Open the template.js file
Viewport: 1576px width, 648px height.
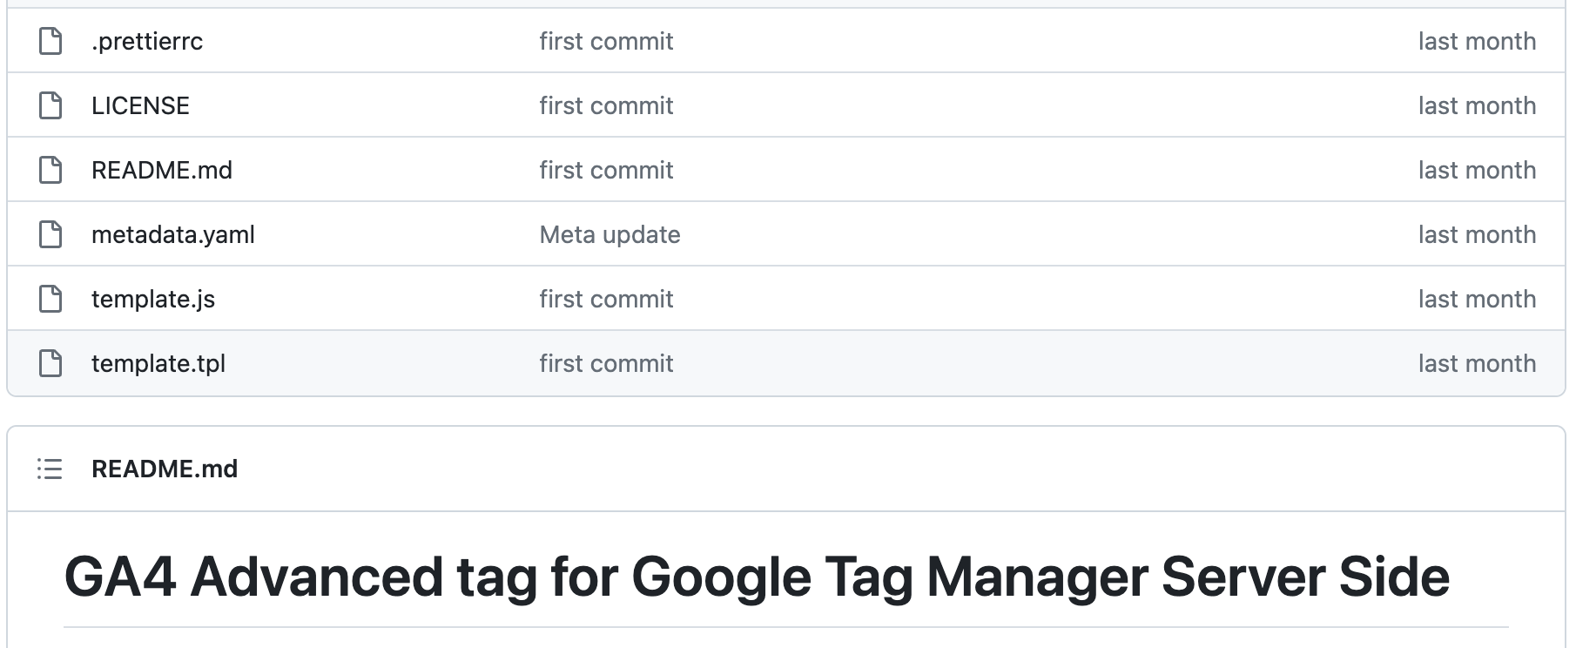[x=152, y=299]
